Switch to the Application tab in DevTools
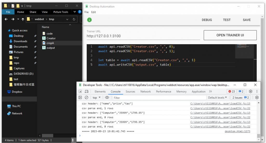 [x=198, y=92]
